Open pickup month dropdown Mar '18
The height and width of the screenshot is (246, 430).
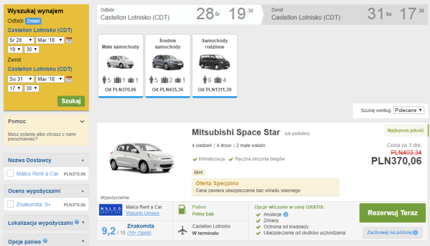click(50, 40)
